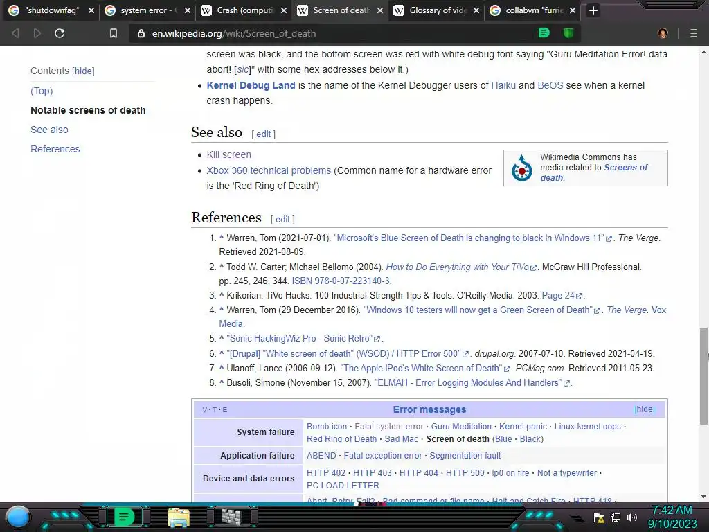
Task: Open the File Explorer folder taskbar icon
Action: point(178,517)
